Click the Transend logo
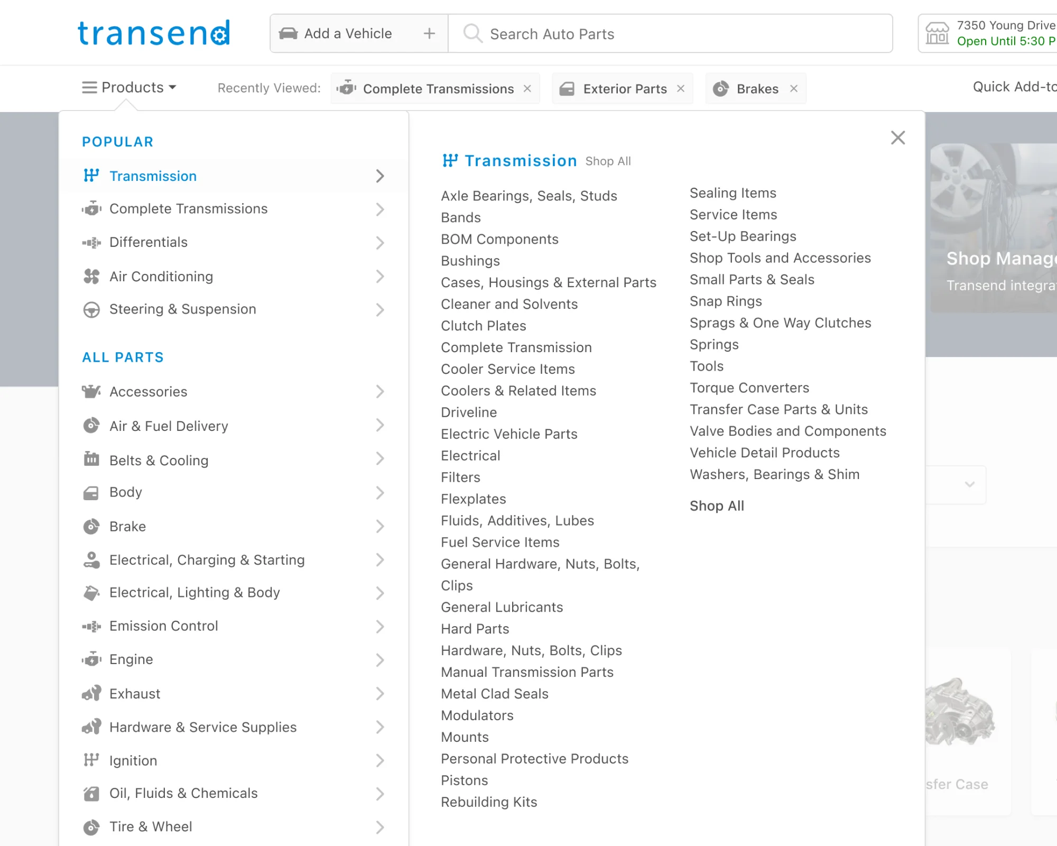Viewport: 1057px width, 846px height. coord(153,33)
